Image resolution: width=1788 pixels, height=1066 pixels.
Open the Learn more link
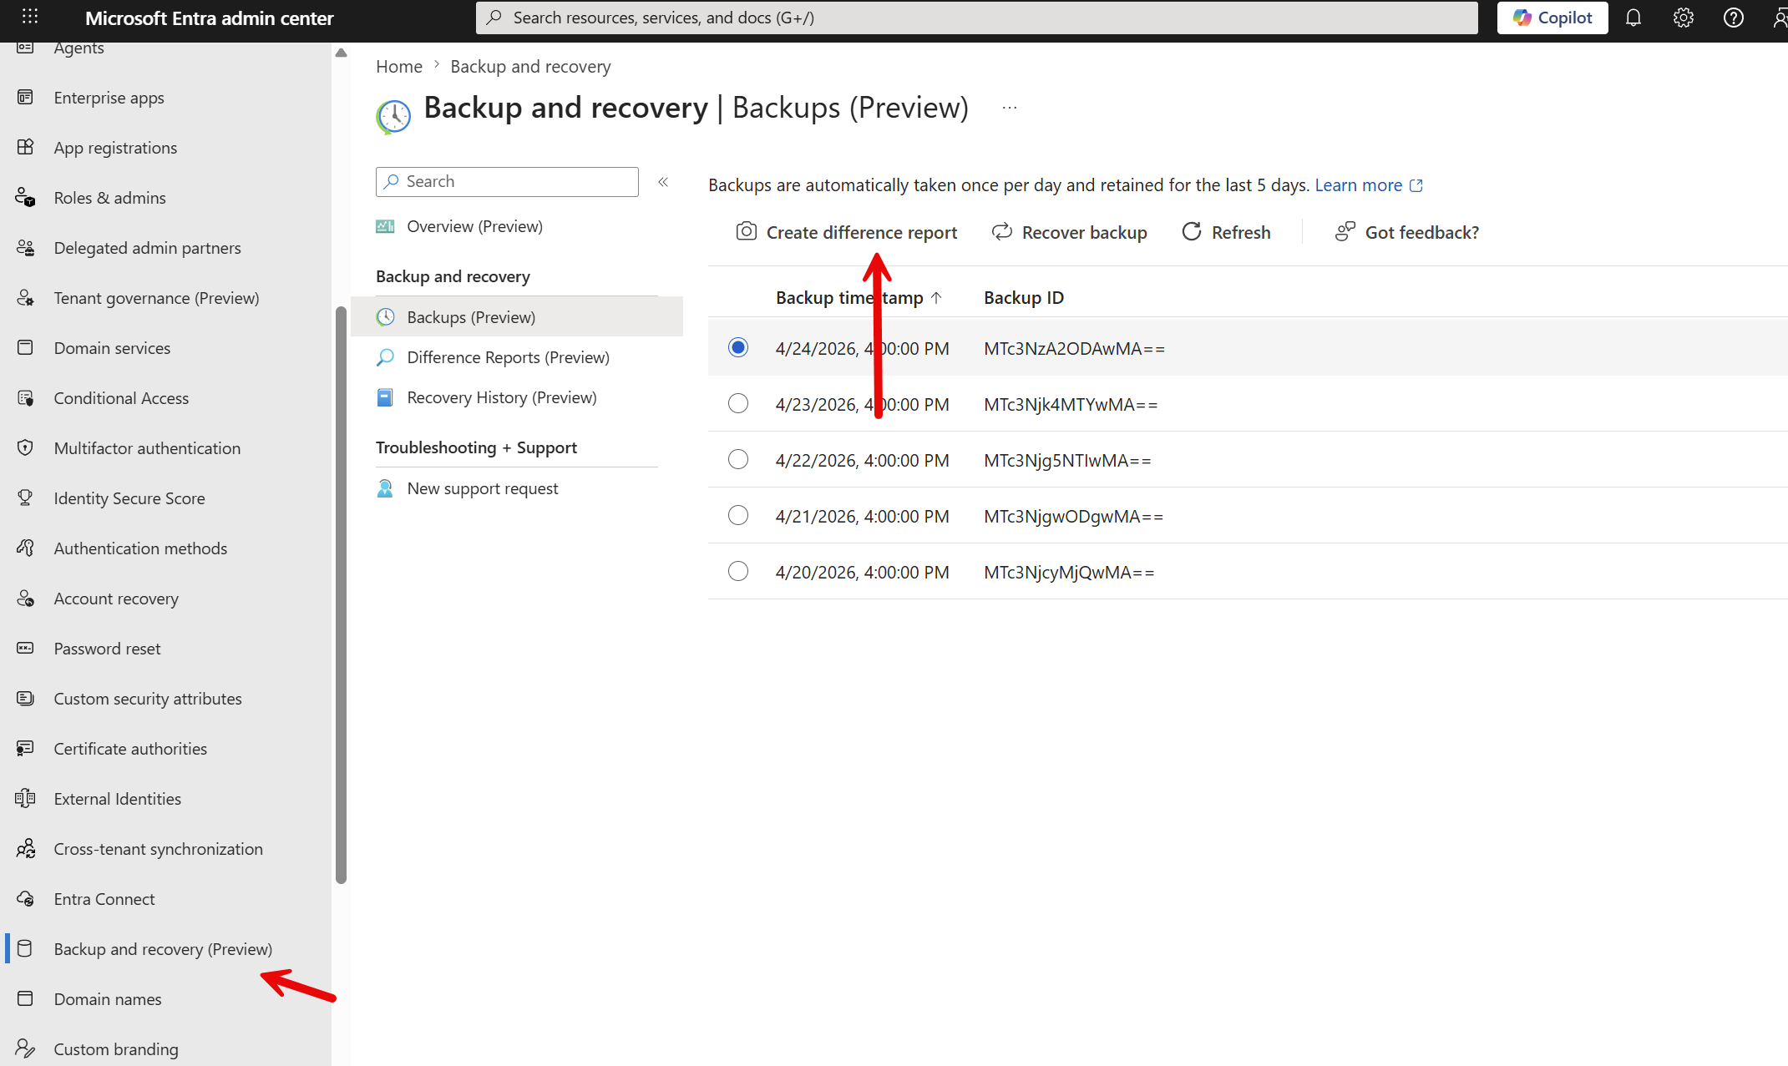pyautogui.click(x=1359, y=185)
